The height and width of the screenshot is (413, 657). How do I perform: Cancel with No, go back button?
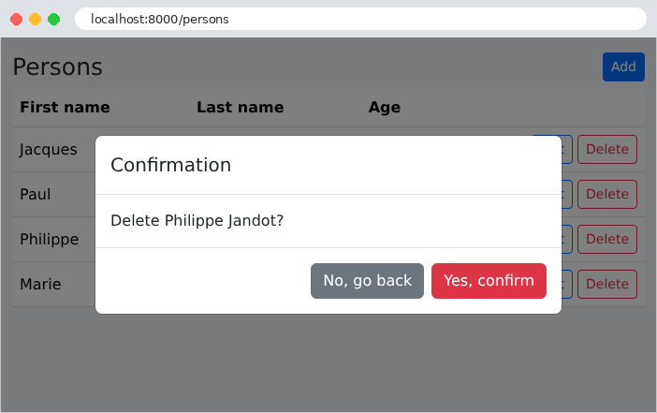pyautogui.click(x=367, y=281)
